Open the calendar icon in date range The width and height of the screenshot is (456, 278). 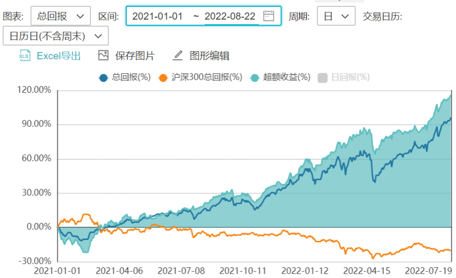(x=269, y=16)
